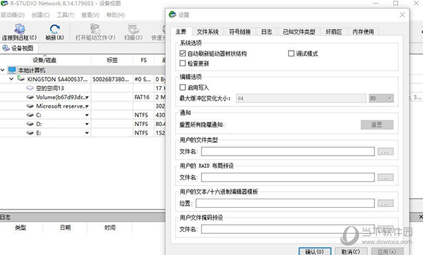Browse for user's file types file
This screenshot has height=255, width=423.
(385, 151)
